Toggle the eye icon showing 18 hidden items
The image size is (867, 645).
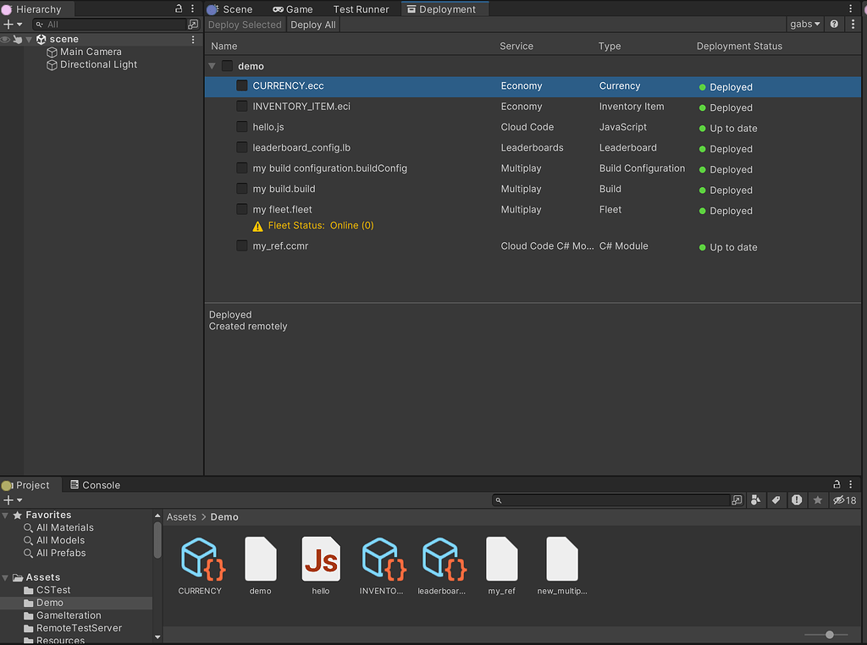[840, 500]
